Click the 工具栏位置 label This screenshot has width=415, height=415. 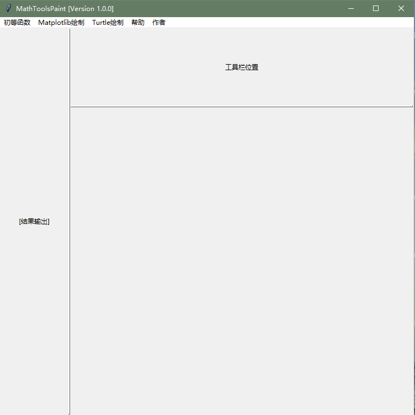tap(242, 67)
